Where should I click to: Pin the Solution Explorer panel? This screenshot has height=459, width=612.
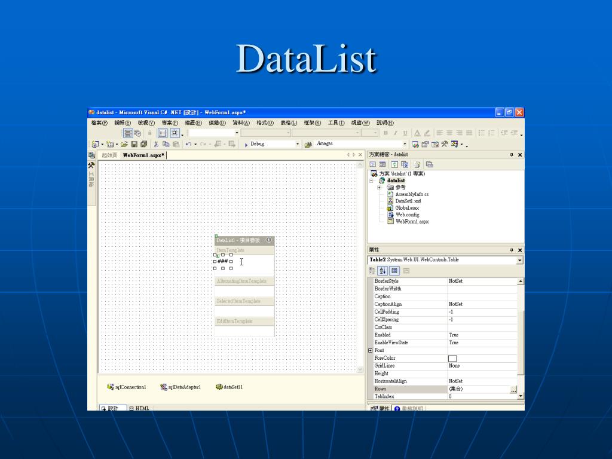click(512, 155)
